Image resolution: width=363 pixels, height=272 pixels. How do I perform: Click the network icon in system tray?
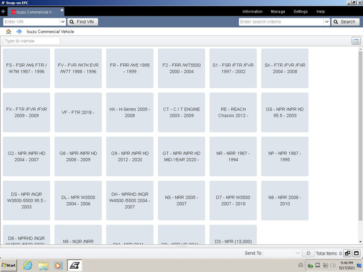click(x=326, y=265)
